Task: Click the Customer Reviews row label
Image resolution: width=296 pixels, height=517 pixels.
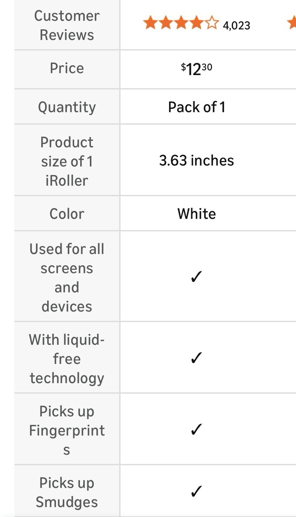Action: (x=67, y=25)
